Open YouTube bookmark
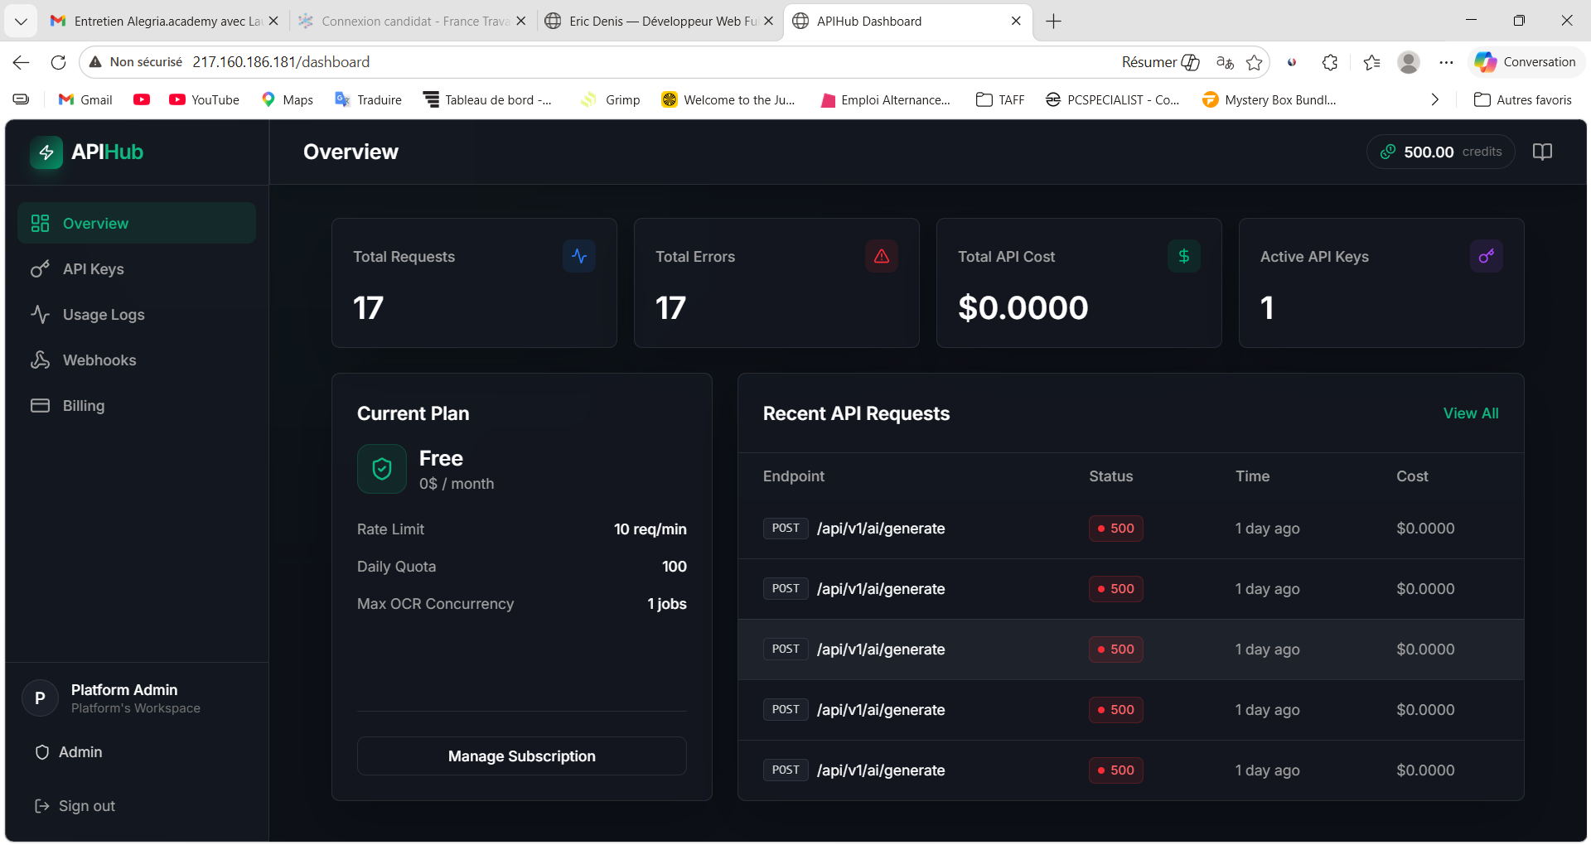This screenshot has width=1591, height=845. pos(204,99)
